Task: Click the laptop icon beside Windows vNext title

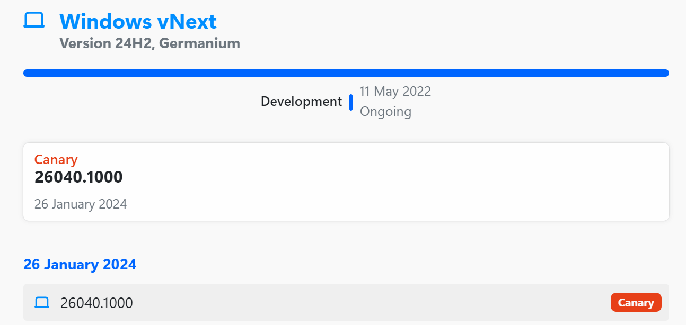Action: pyautogui.click(x=34, y=21)
